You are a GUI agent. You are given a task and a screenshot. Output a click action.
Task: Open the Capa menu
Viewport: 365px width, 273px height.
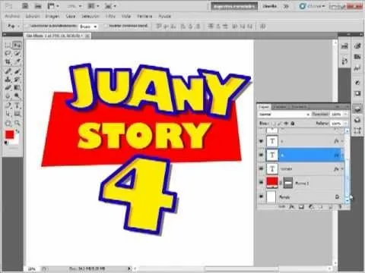(x=71, y=16)
